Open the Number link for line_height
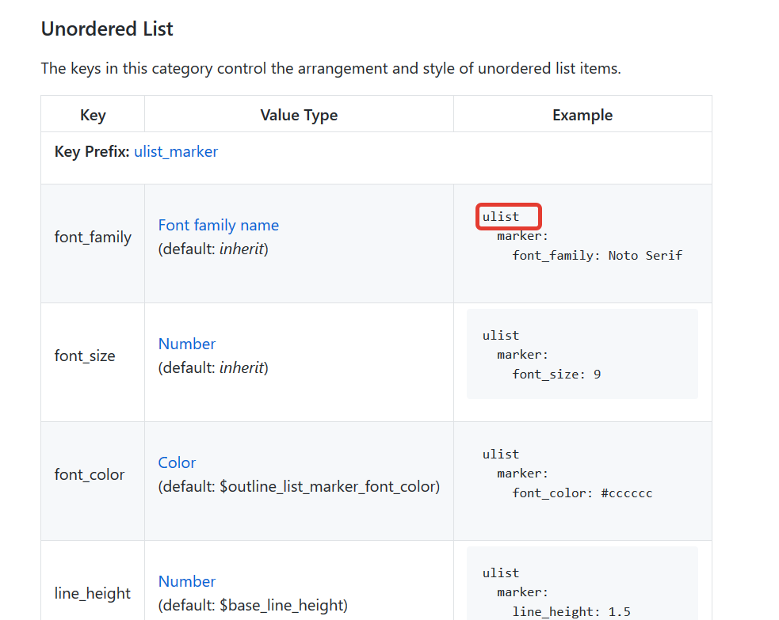 (187, 581)
